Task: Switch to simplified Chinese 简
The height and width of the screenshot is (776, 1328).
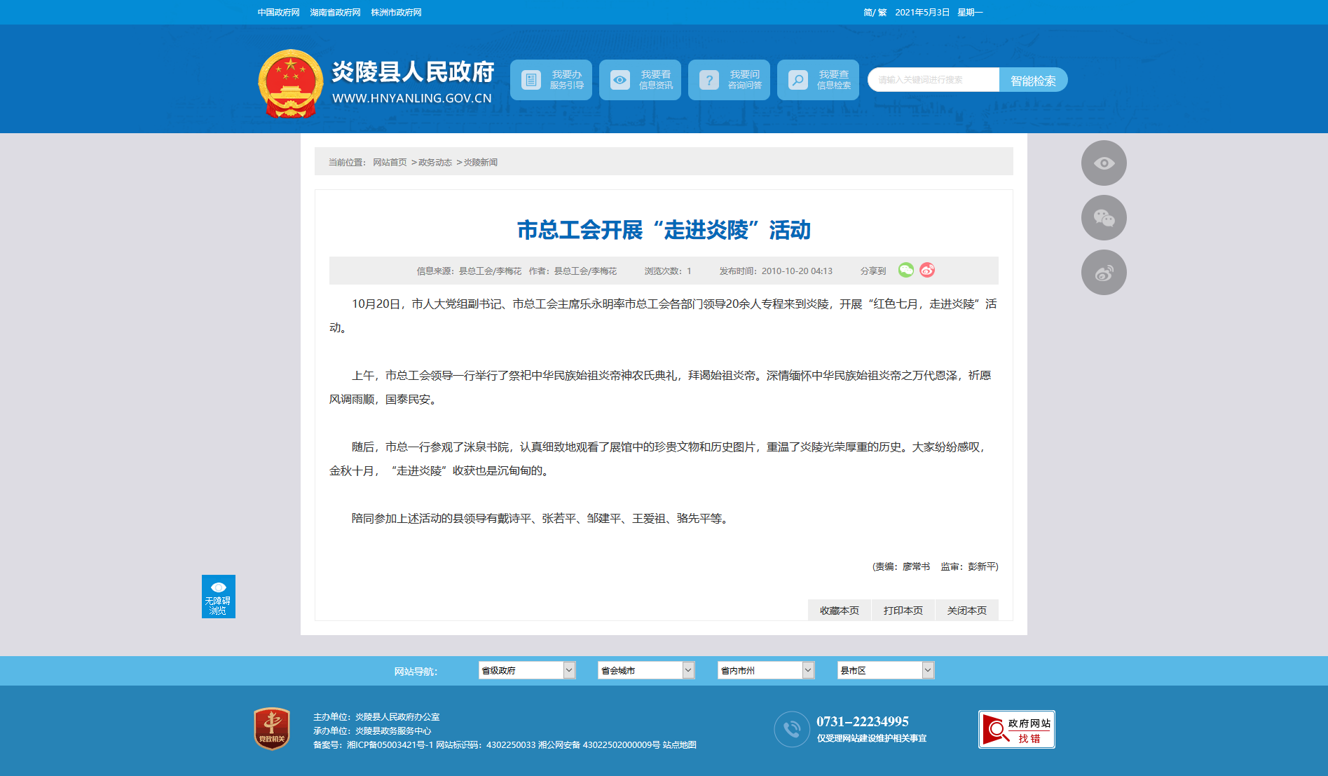Action: pos(868,13)
